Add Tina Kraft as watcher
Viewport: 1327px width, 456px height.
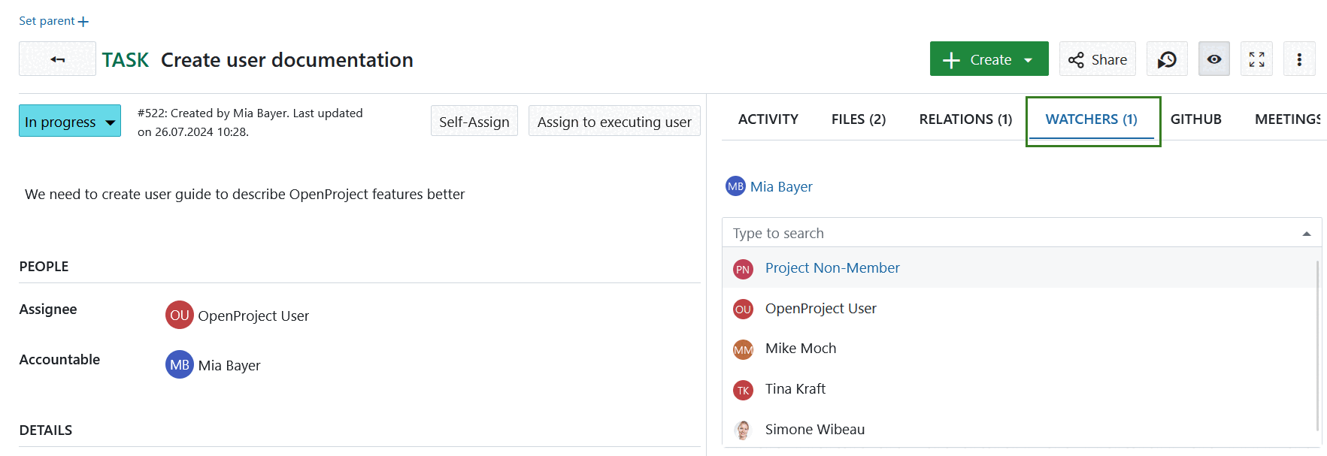click(795, 389)
